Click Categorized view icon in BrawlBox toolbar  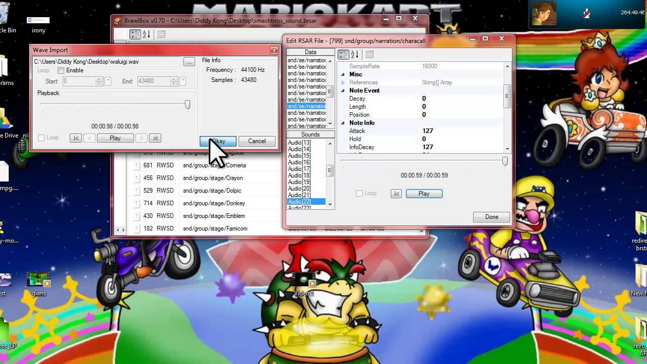(135, 34)
